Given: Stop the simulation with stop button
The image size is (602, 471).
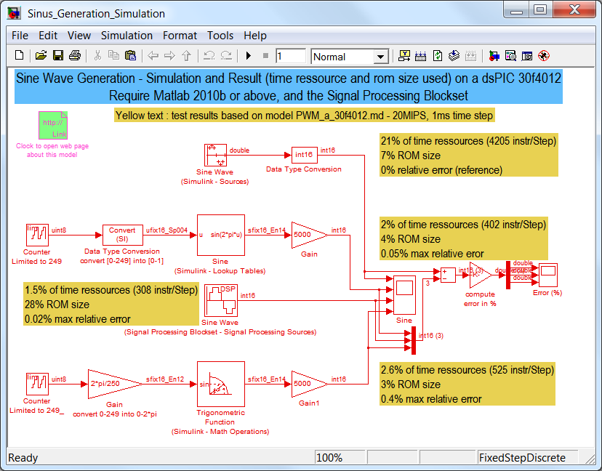Looking at the screenshot, I should [265, 56].
